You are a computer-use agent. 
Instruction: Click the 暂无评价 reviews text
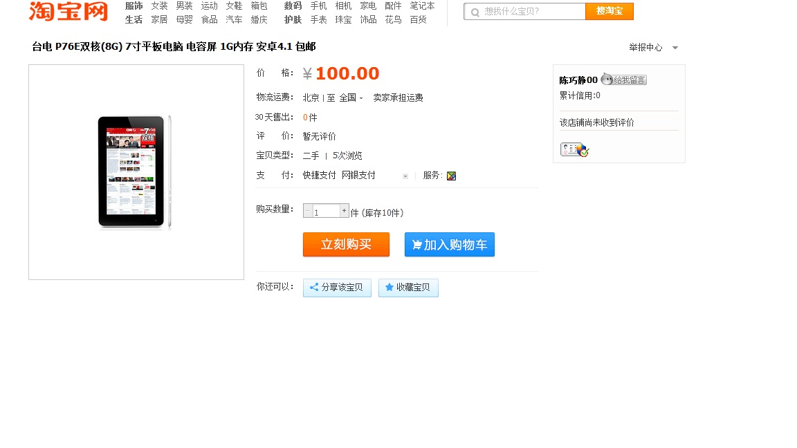click(x=319, y=136)
